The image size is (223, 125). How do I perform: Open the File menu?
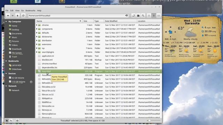click(7, 10)
